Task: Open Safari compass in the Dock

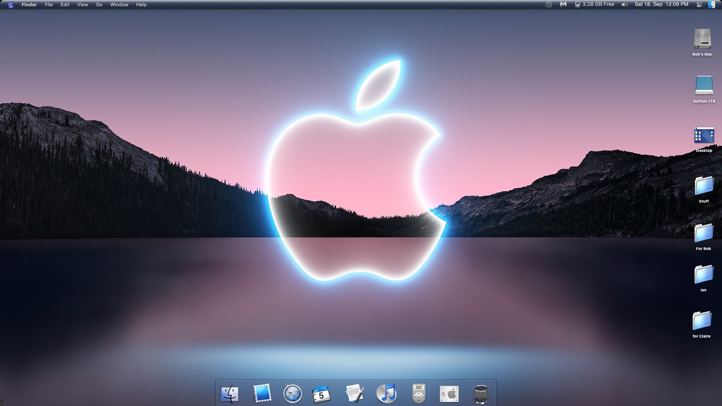Action: tap(292, 394)
